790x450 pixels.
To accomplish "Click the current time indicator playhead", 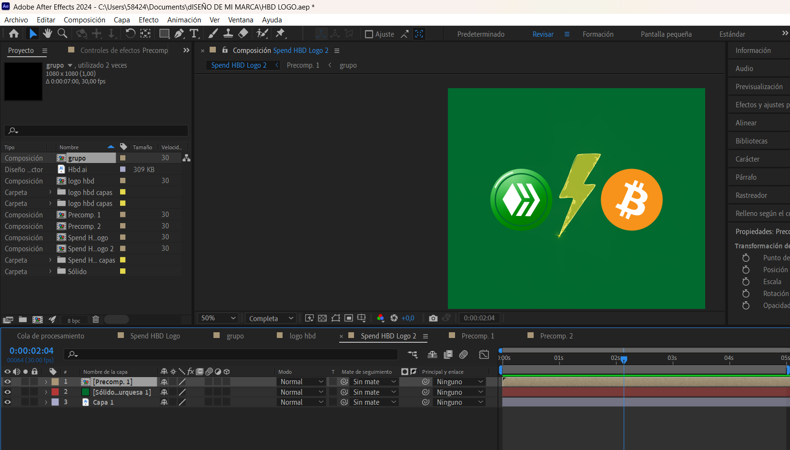I will click(x=624, y=360).
